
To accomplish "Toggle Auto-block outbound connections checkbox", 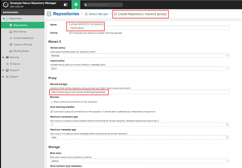I will pyautogui.click(x=52, y=111).
